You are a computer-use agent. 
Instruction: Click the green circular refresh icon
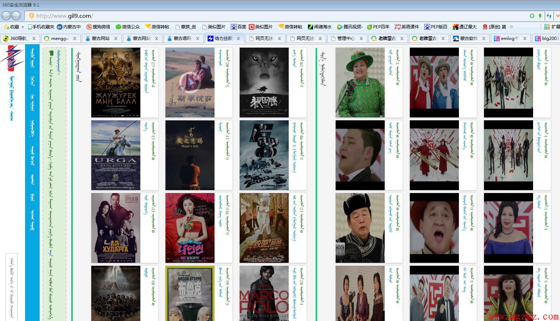pyautogui.click(x=532, y=16)
